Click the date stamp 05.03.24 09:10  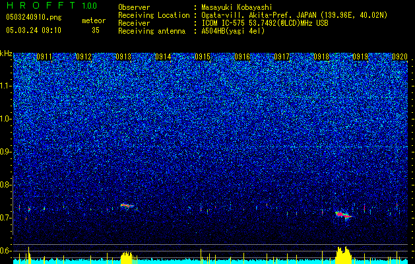34,30
